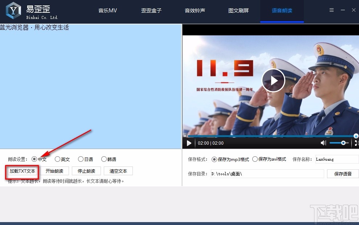
Task: Choose 保存为avi格式 save format
Action: point(254,159)
